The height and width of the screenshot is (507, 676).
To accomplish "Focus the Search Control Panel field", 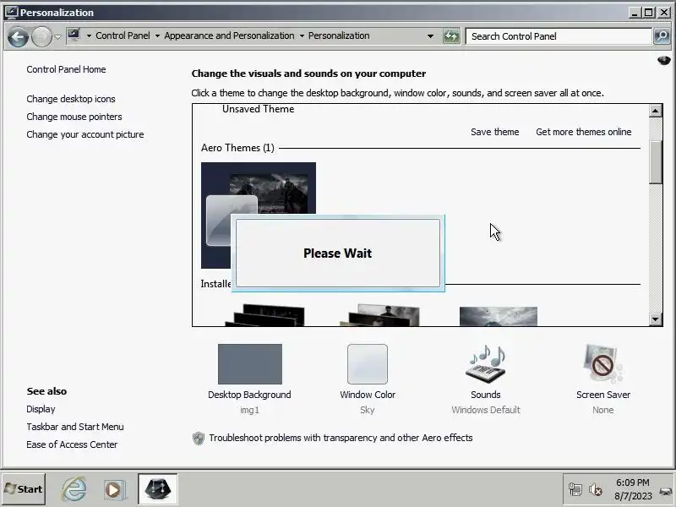I will coord(559,36).
